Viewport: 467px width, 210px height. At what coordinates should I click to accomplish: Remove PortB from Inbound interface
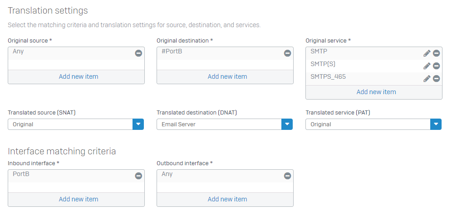click(x=138, y=176)
